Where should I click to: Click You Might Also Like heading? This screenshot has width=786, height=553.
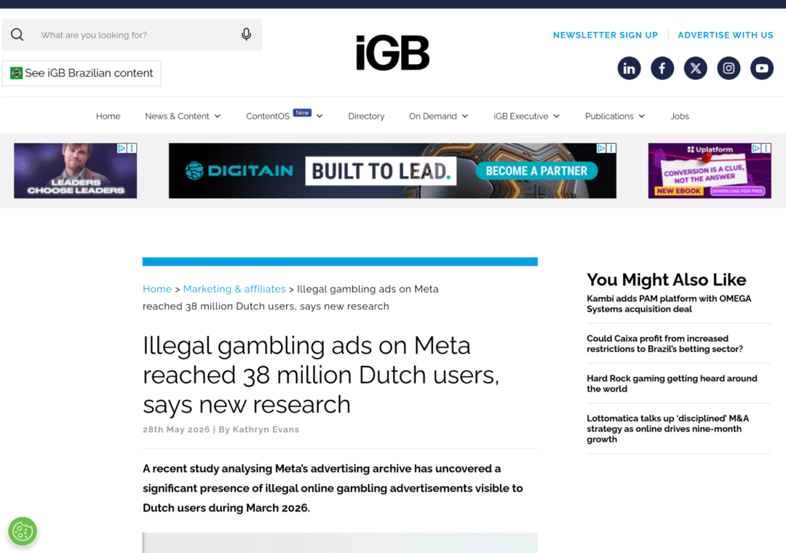click(x=666, y=279)
